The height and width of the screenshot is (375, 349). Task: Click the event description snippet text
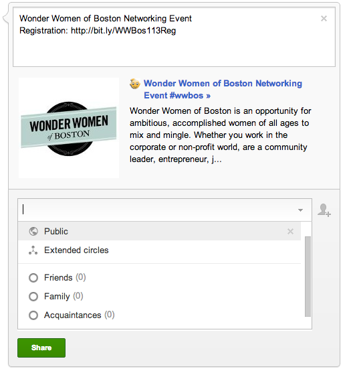coord(221,135)
